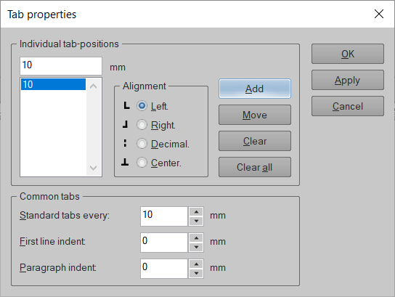The width and height of the screenshot is (395, 297).
Task: Click the Add button
Action: [x=255, y=89]
